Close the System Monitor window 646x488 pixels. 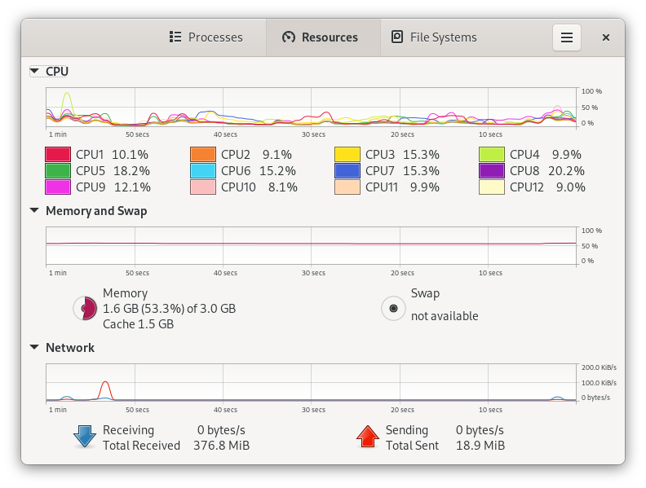[x=606, y=37]
